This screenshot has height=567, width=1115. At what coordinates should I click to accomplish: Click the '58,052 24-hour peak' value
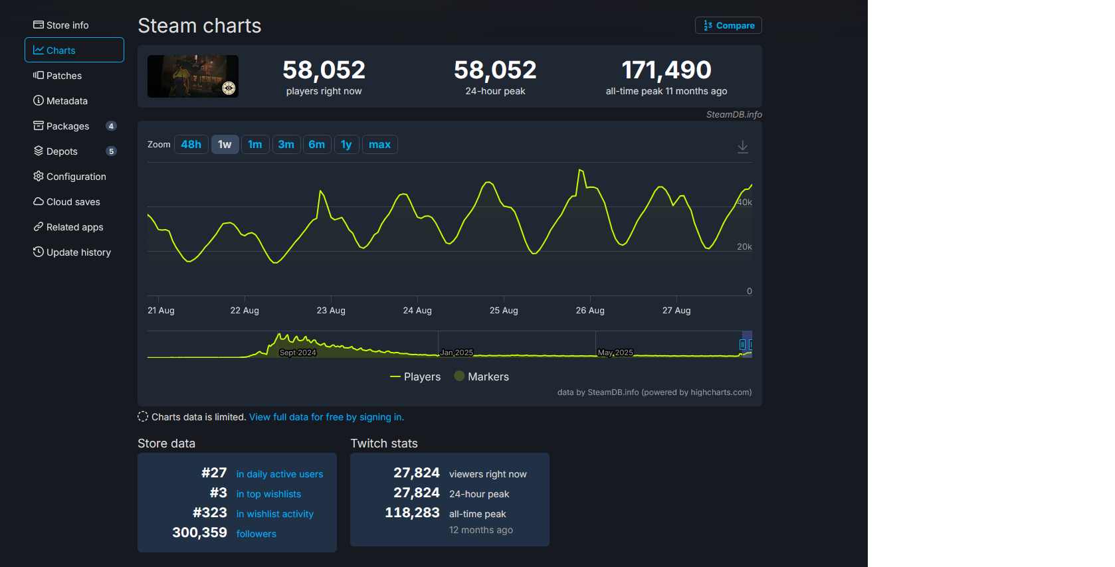coord(495,70)
